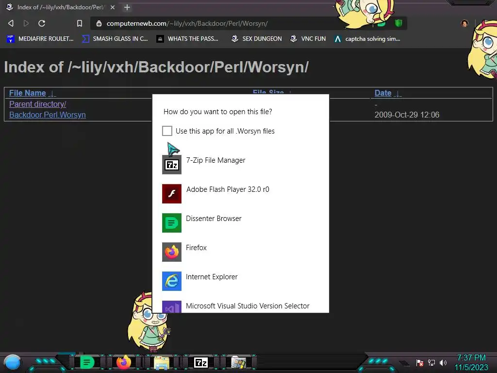Open 'captcha solving sim...' bookmark

coord(367,39)
